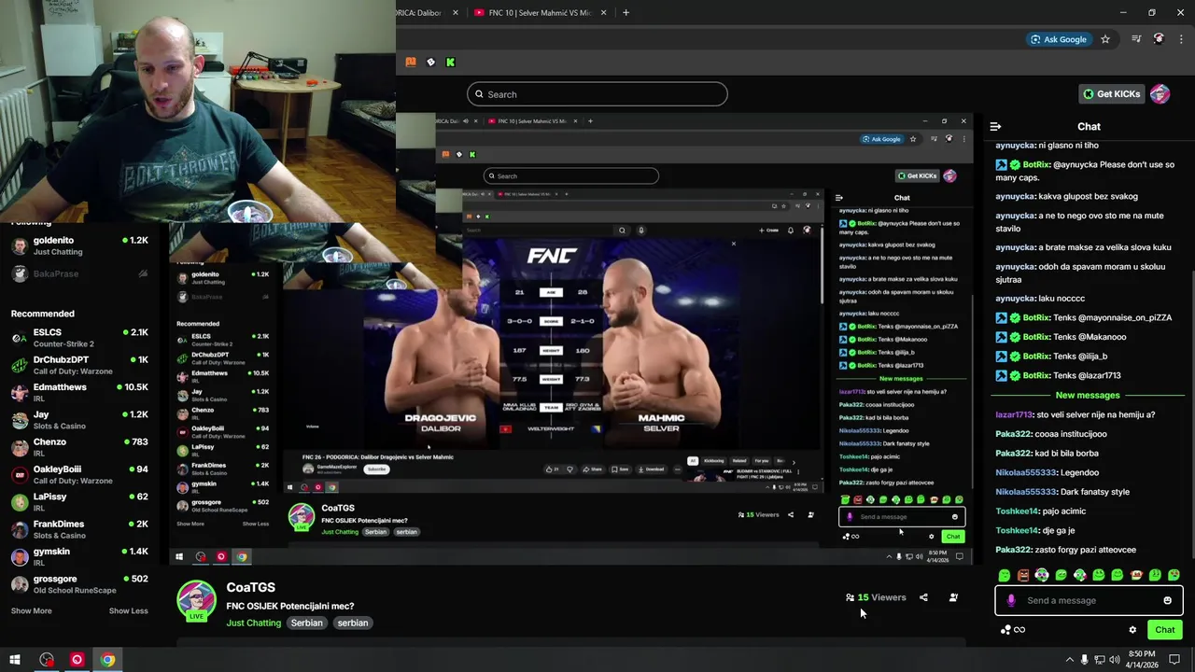Open the OBS icon in the taskbar
This screenshot has width=1195, height=672.
click(47, 660)
